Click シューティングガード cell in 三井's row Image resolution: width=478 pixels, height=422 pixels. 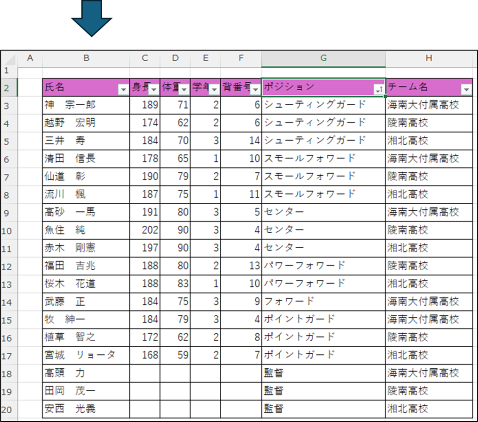pos(323,141)
